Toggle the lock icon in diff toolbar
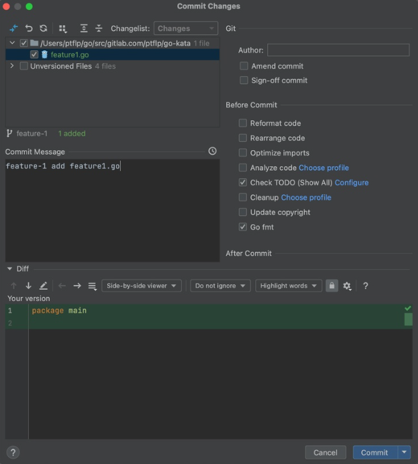This screenshot has height=464, width=418. (331, 286)
